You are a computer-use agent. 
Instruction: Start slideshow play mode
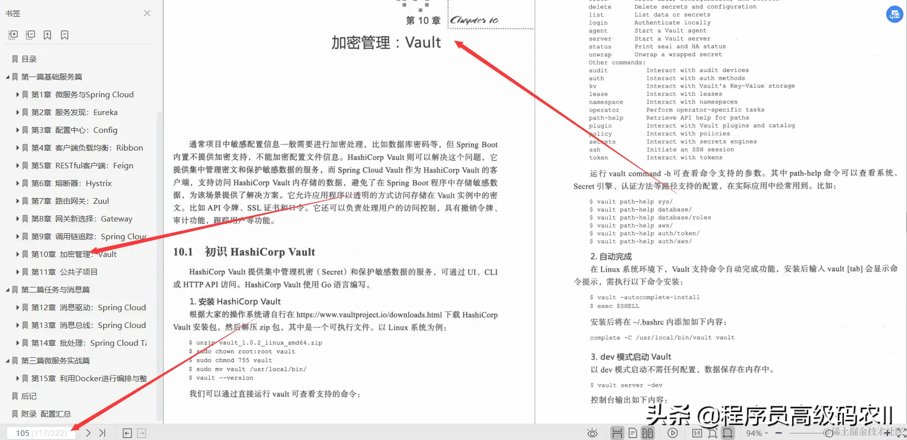click(x=673, y=433)
